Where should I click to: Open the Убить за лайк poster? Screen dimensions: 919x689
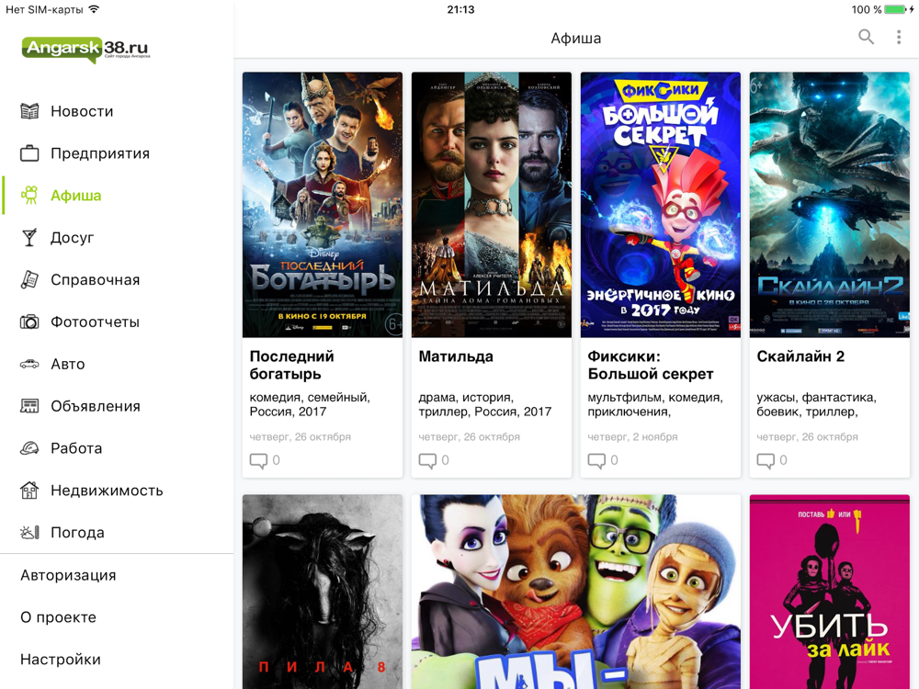pos(829,592)
